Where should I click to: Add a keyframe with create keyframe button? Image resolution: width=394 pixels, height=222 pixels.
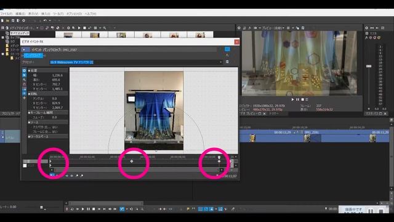coord(77,175)
